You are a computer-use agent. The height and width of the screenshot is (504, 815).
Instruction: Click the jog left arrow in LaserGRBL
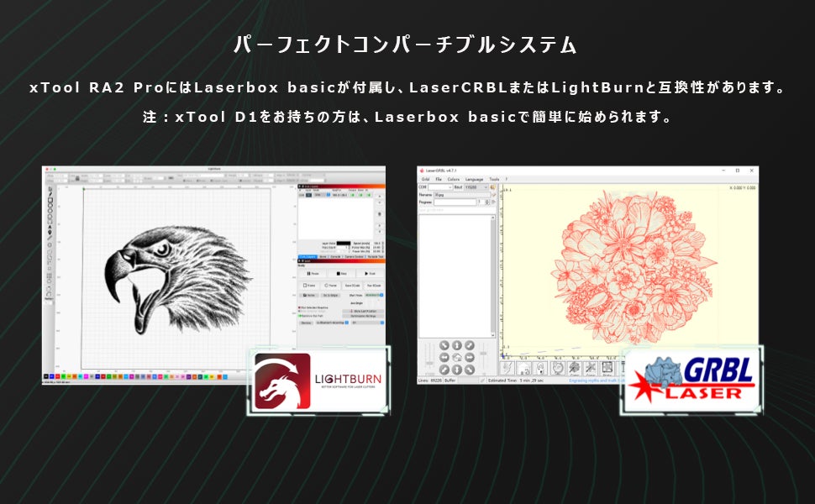pos(444,357)
